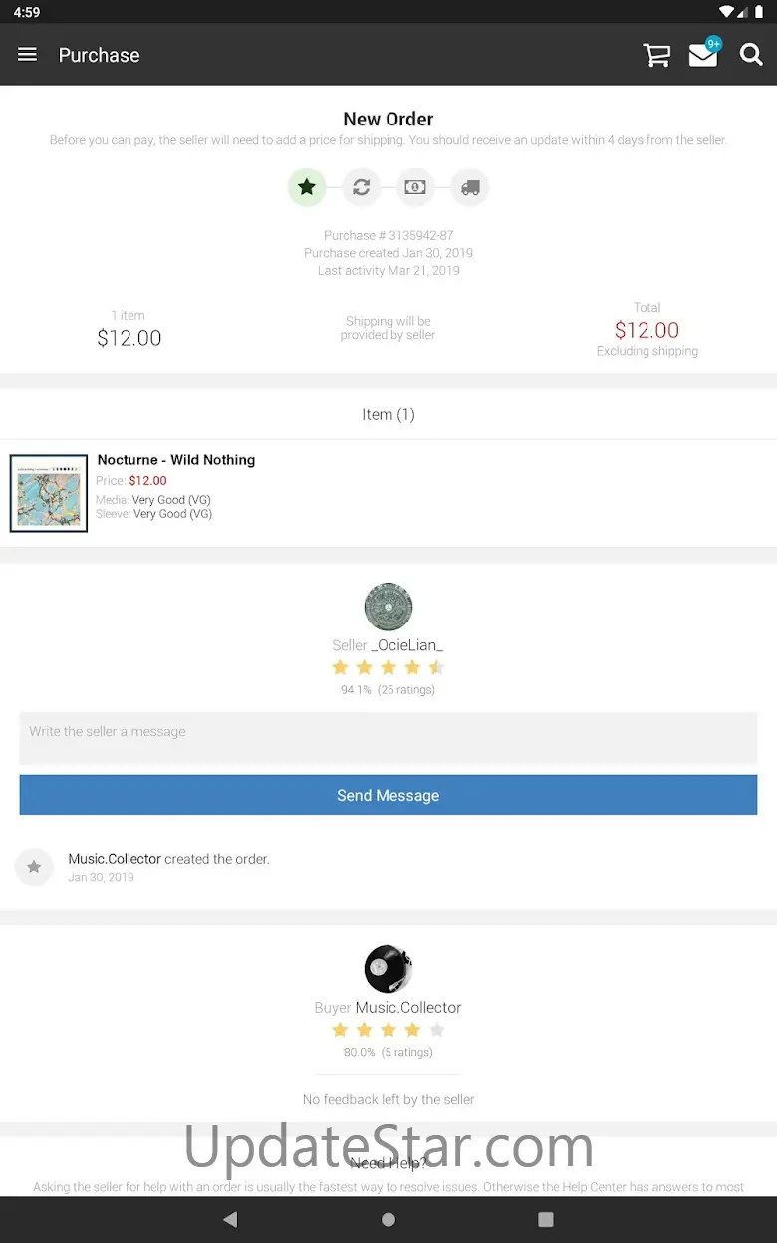Tap the refresh arrows status step icon
The height and width of the screenshot is (1243, 777).
tap(361, 187)
